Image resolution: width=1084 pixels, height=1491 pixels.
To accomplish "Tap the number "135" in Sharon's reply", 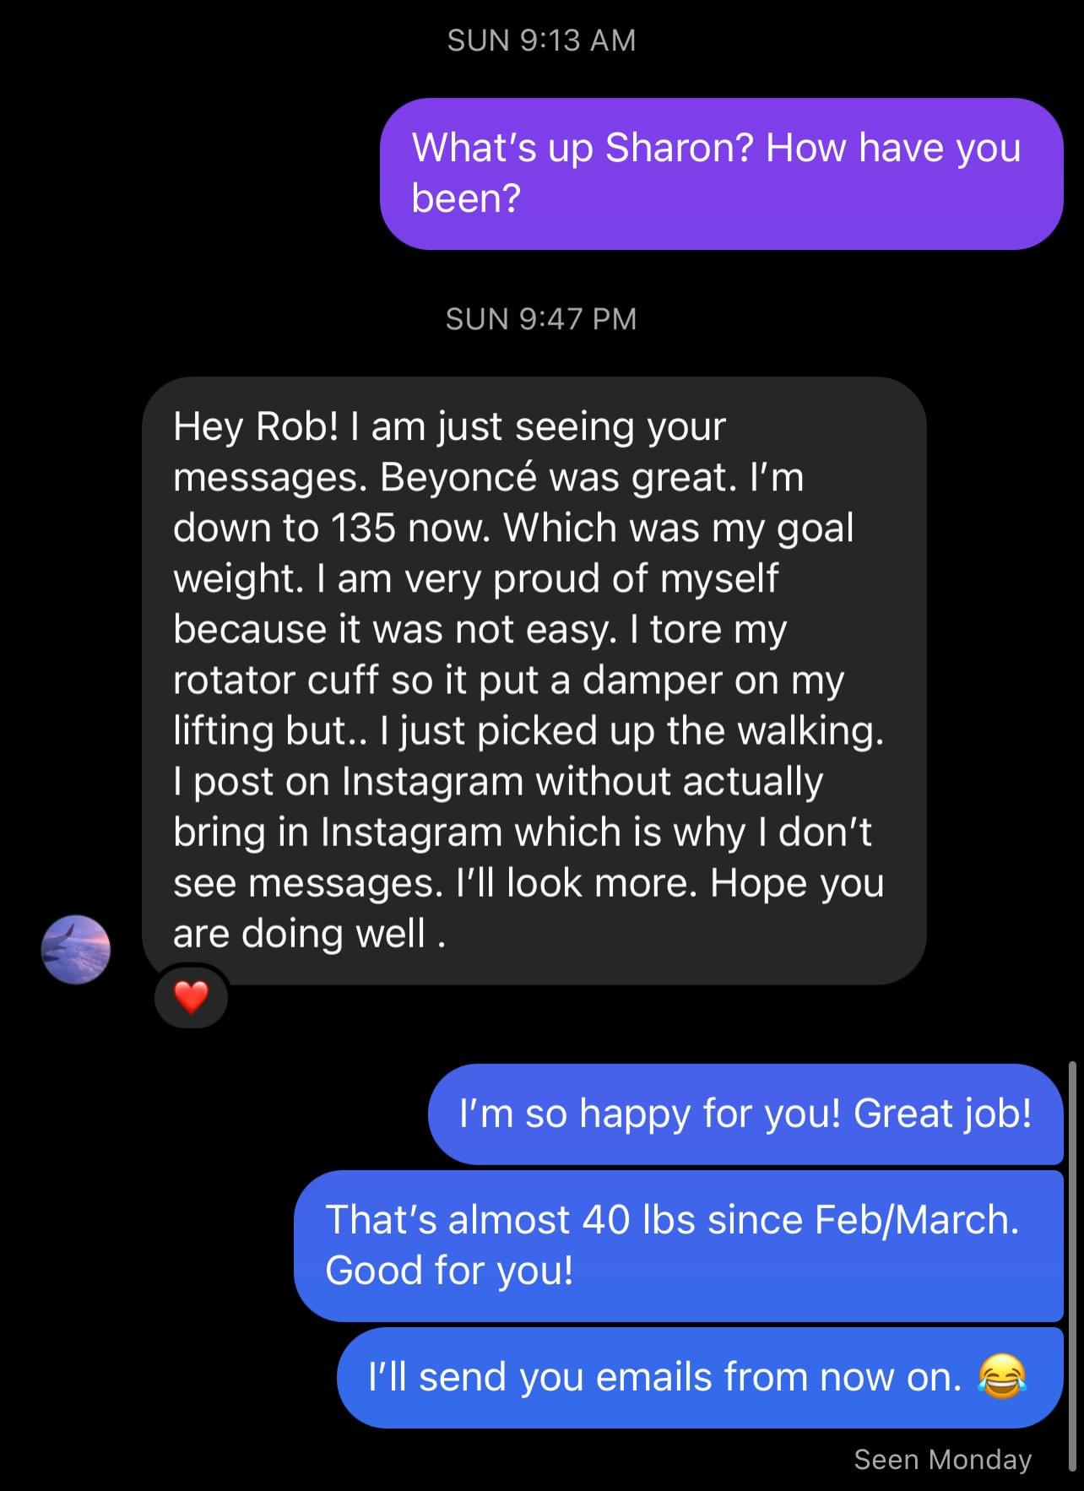I will [x=363, y=528].
